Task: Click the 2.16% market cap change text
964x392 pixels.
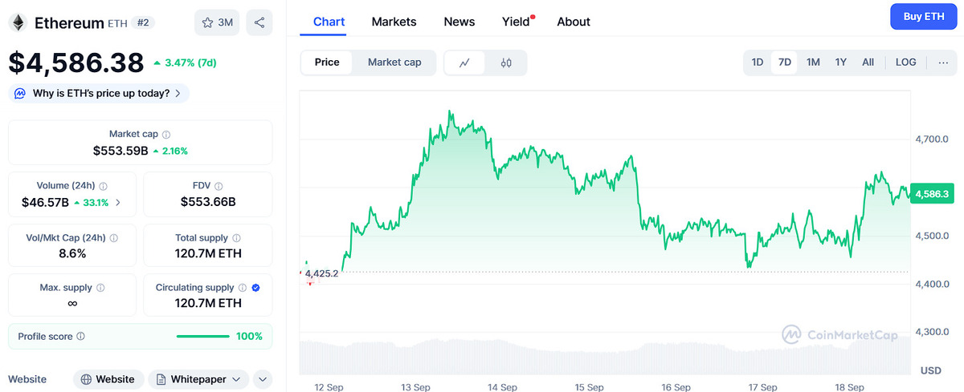Action: (x=175, y=150)
